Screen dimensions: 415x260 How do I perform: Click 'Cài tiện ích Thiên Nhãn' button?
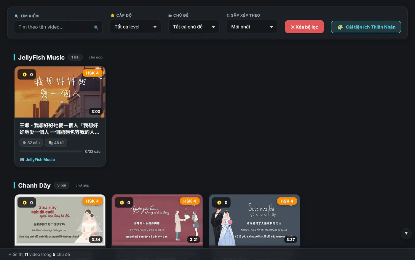[x=366, y=27]
